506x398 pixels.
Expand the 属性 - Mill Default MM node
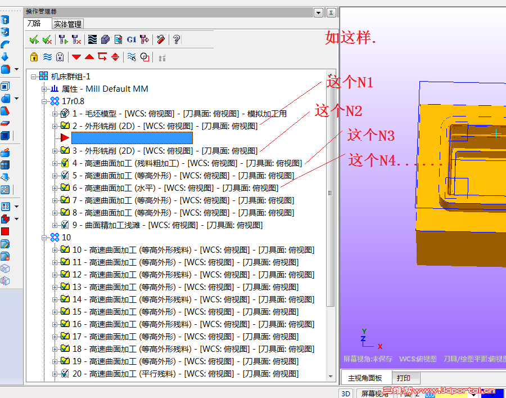[44, 89]
